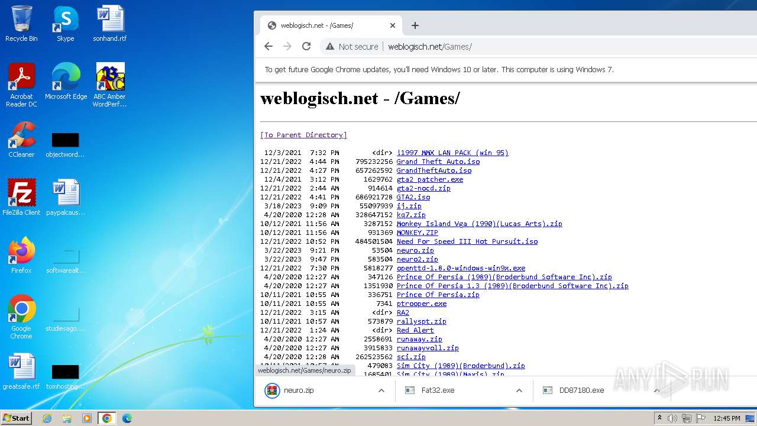The image size is (757, 426).
Task: Click Internet Explorer taskbar icon
Action: [47, 418]
